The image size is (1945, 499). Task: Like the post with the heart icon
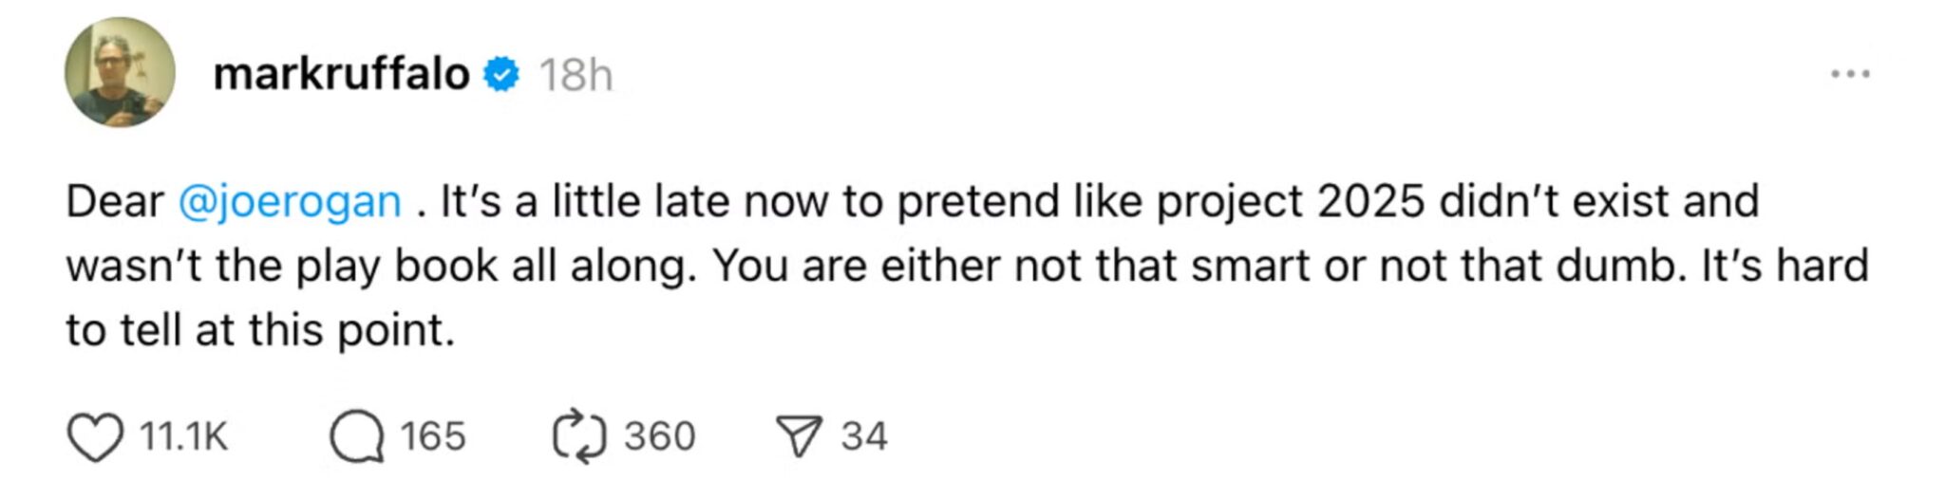(95, 437)
